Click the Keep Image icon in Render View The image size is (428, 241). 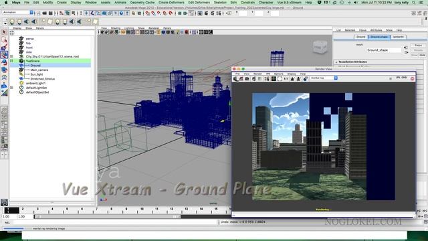coord(292,79)
